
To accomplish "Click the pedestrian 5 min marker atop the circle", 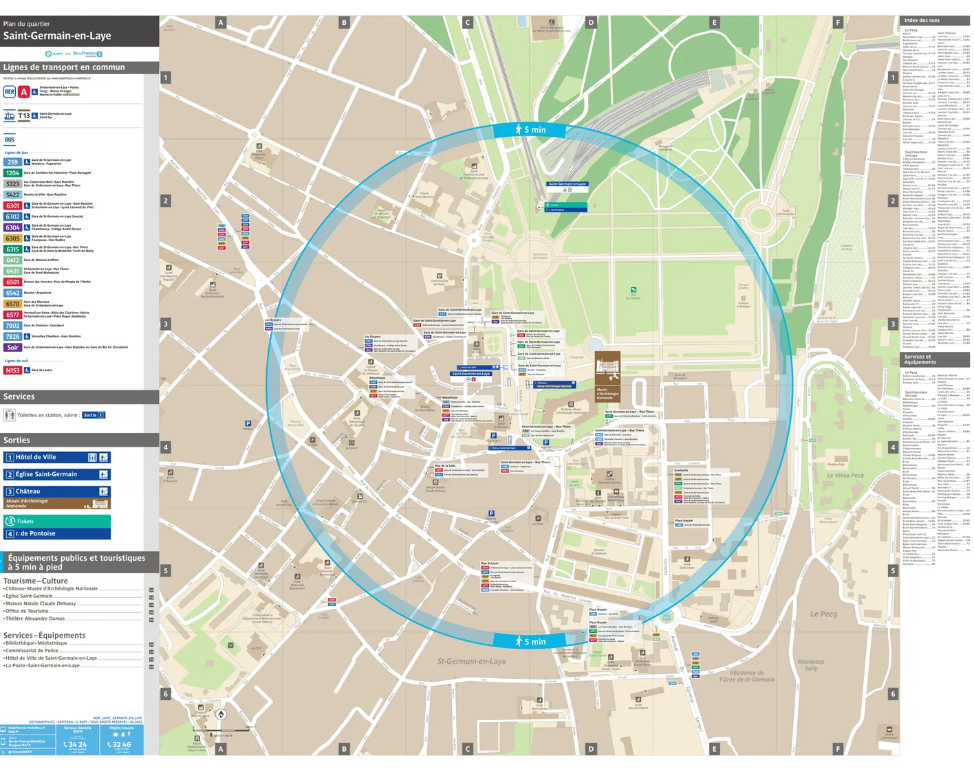I will pos(530,129).
